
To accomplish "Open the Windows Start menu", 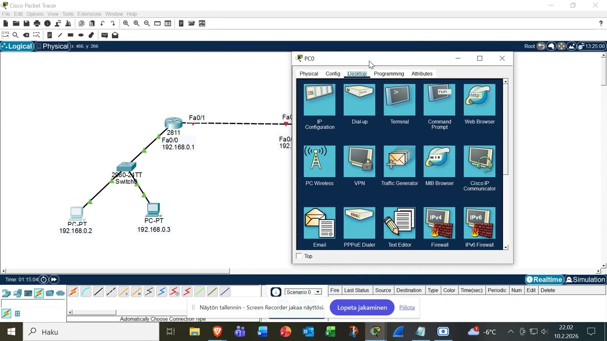I will point(11,332).
